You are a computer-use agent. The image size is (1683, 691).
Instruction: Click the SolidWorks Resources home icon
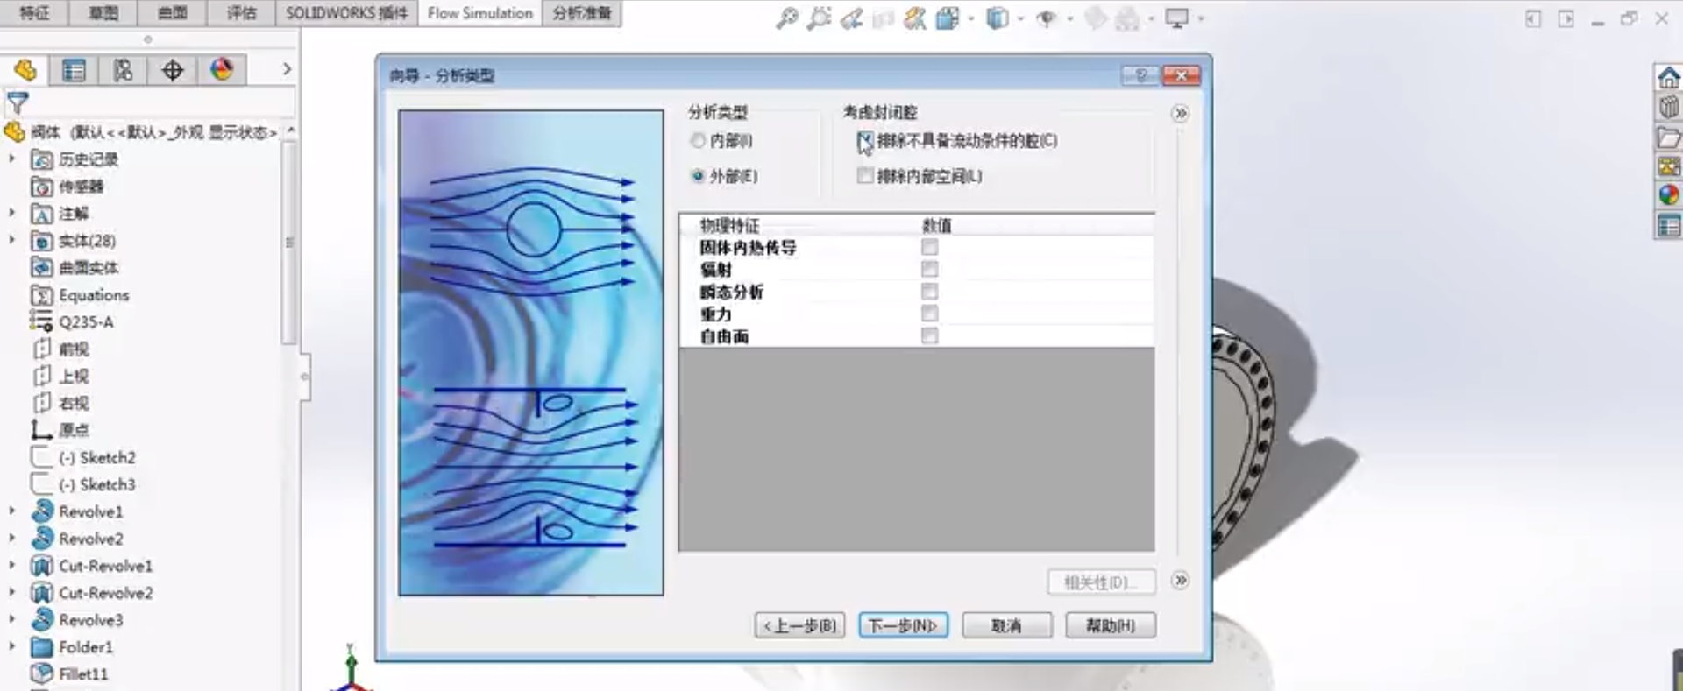(1667, 78)
